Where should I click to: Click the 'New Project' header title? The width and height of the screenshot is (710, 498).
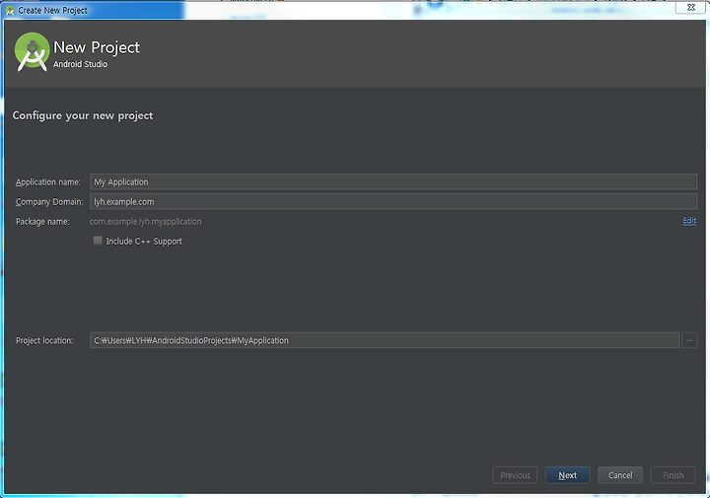[97, 47]
